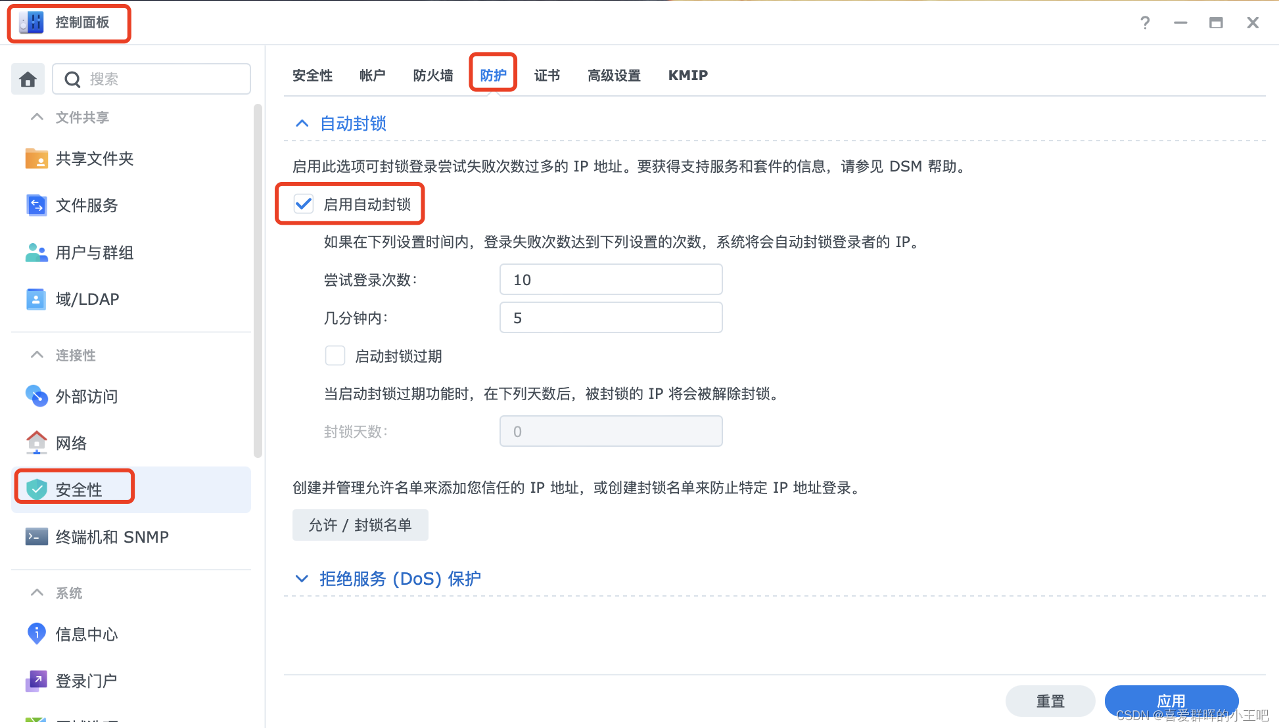1279x728 pixels.
Task: Expand the DoS protection (拒绝服务) section
Action: click(302, 579)
